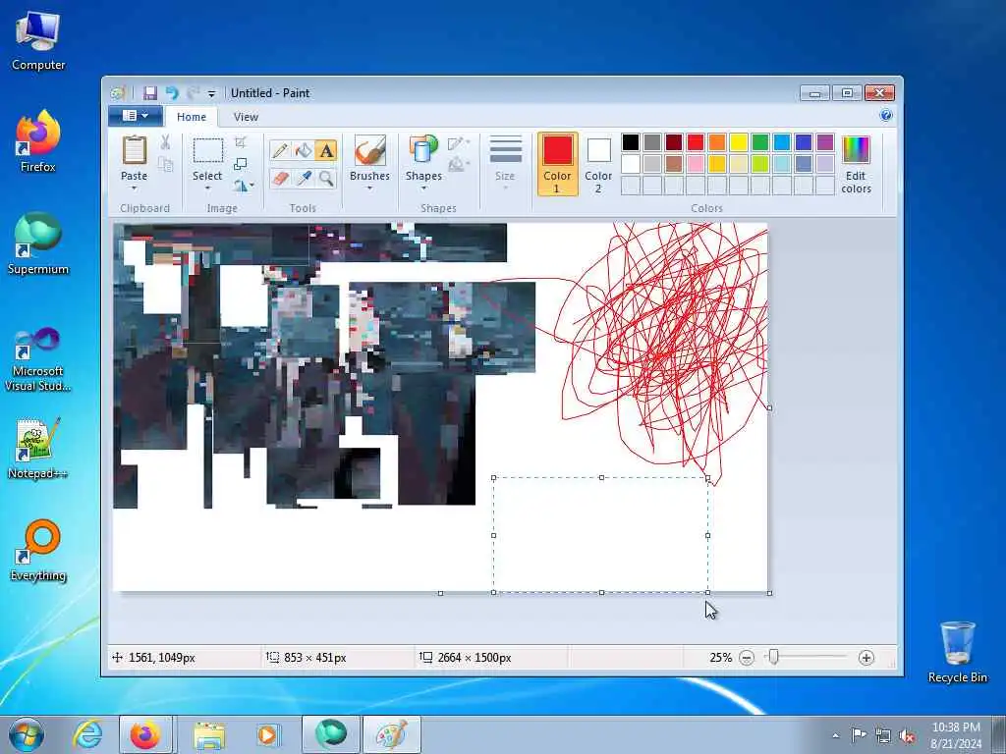Screen dimensions: 1006x754
Task: Click bottom-right canvas resize handle
Action: 770,593
